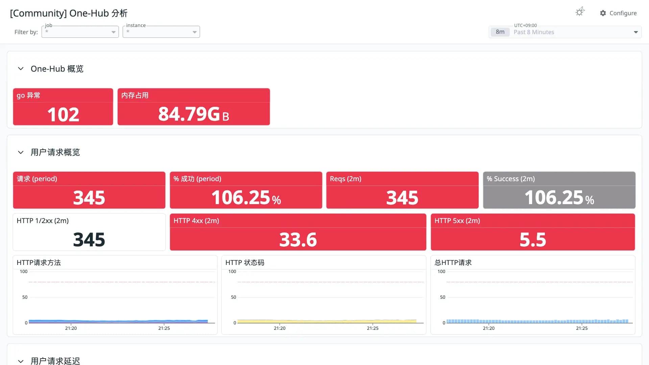Click the HTTP请求方法 chart title
Image resolution: width=649 pixels, height=365 pixels.
39,263
